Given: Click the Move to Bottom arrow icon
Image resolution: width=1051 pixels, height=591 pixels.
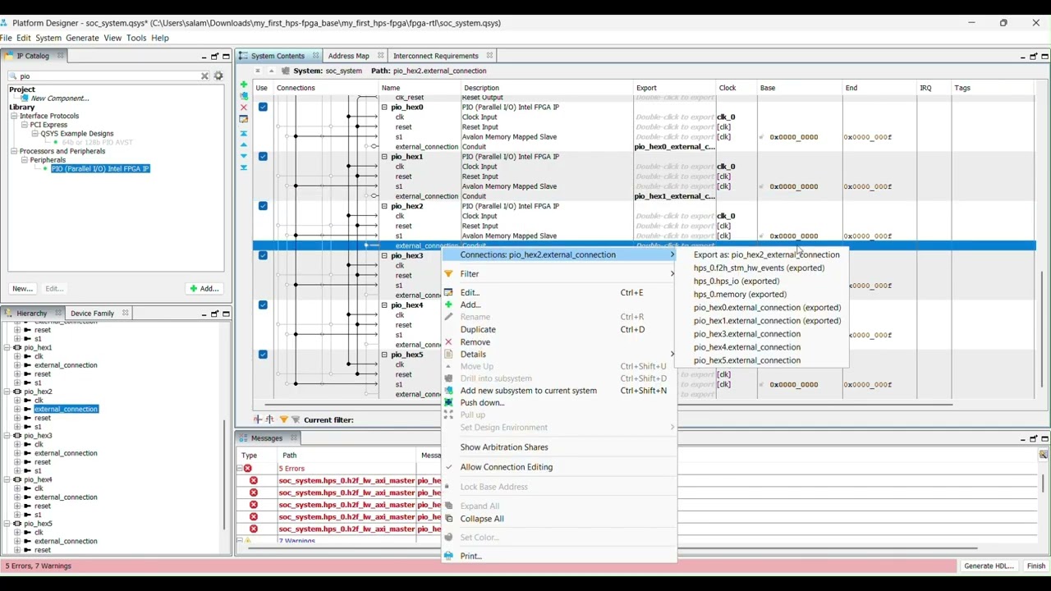Looking at the screenshot, I should (243, 167).
